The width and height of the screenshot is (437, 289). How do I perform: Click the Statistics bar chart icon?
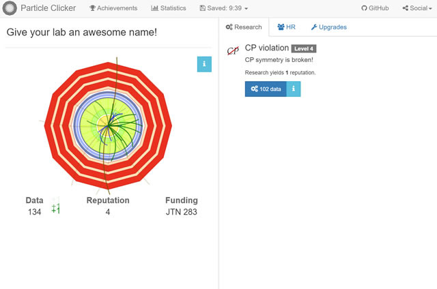[154, 8]
